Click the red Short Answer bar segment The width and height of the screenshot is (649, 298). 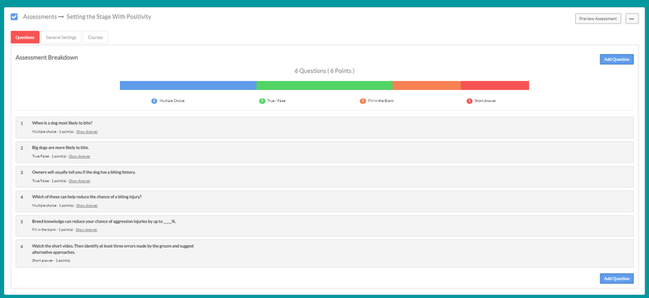click(495, 86)
